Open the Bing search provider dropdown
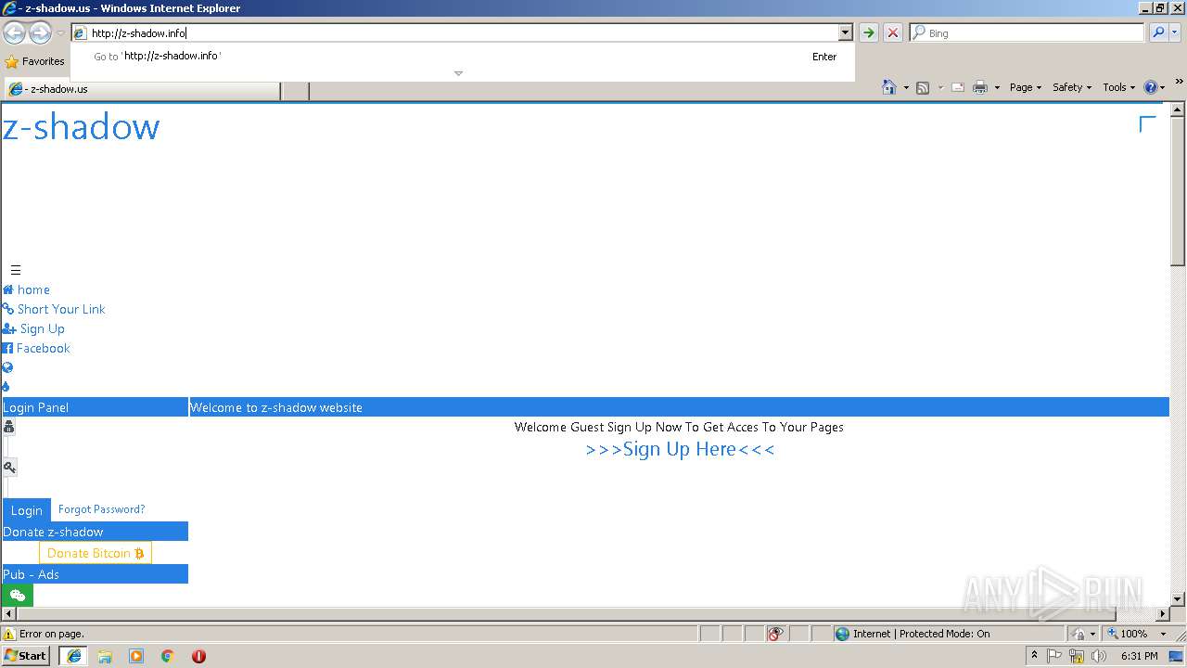The height and width of the screenshot is (668, 1187). click(x=1176, y=32)
